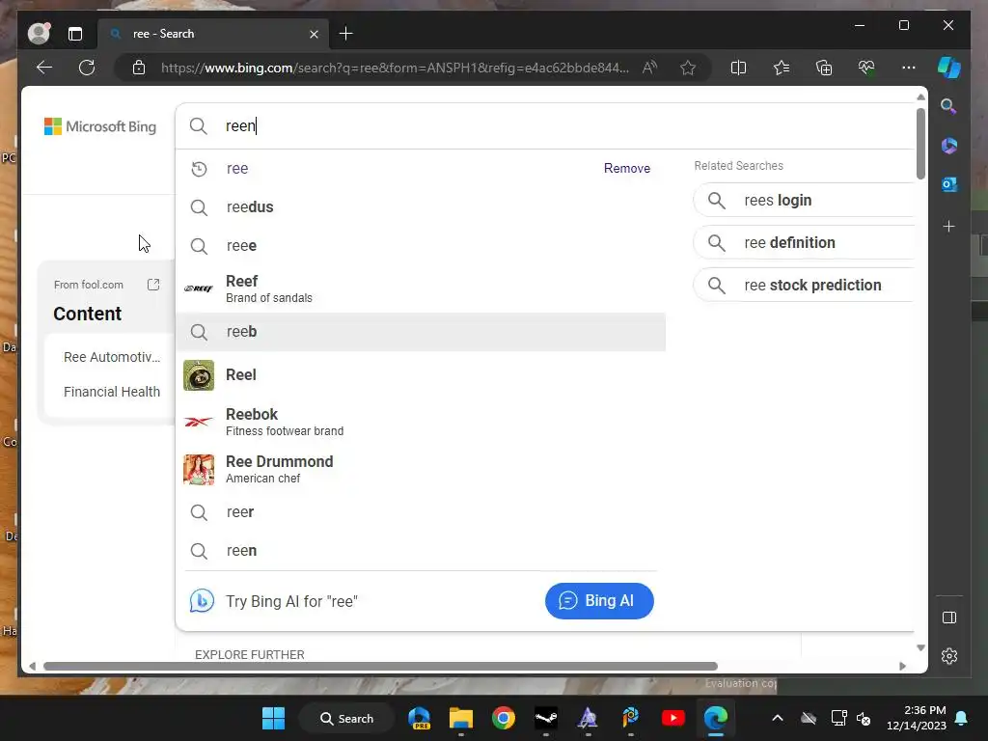Open Settings and more ellipsis menu
Viewport: 988px width, 741px height.
coord(909,68)
